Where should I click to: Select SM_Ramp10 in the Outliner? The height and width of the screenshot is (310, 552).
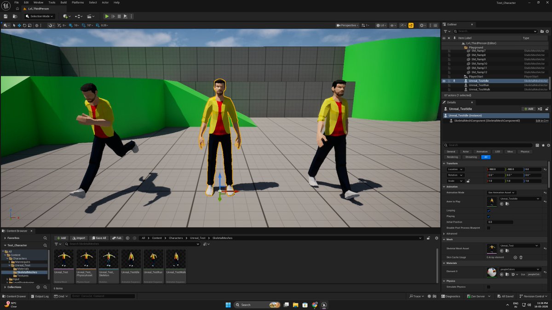click(479, 63)
